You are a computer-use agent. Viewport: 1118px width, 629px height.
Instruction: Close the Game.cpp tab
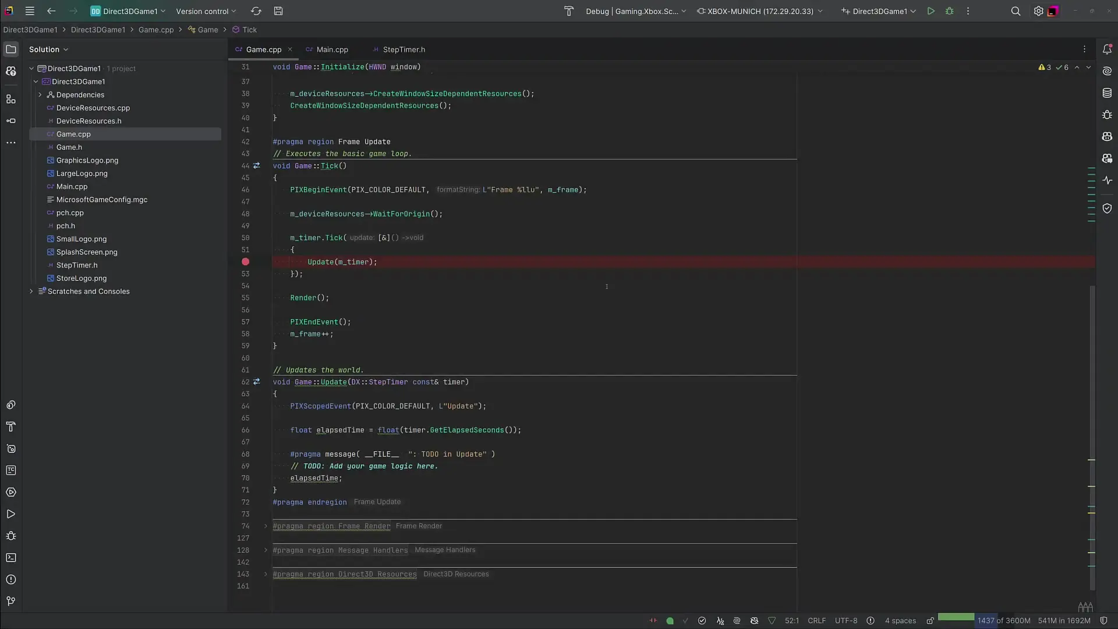coord(290,50)
